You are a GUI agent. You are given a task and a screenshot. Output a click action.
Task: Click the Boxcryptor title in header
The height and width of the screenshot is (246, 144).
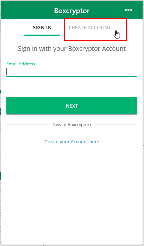72,11
